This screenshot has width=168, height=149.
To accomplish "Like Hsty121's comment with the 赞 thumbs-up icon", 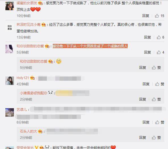I will 157,84.
